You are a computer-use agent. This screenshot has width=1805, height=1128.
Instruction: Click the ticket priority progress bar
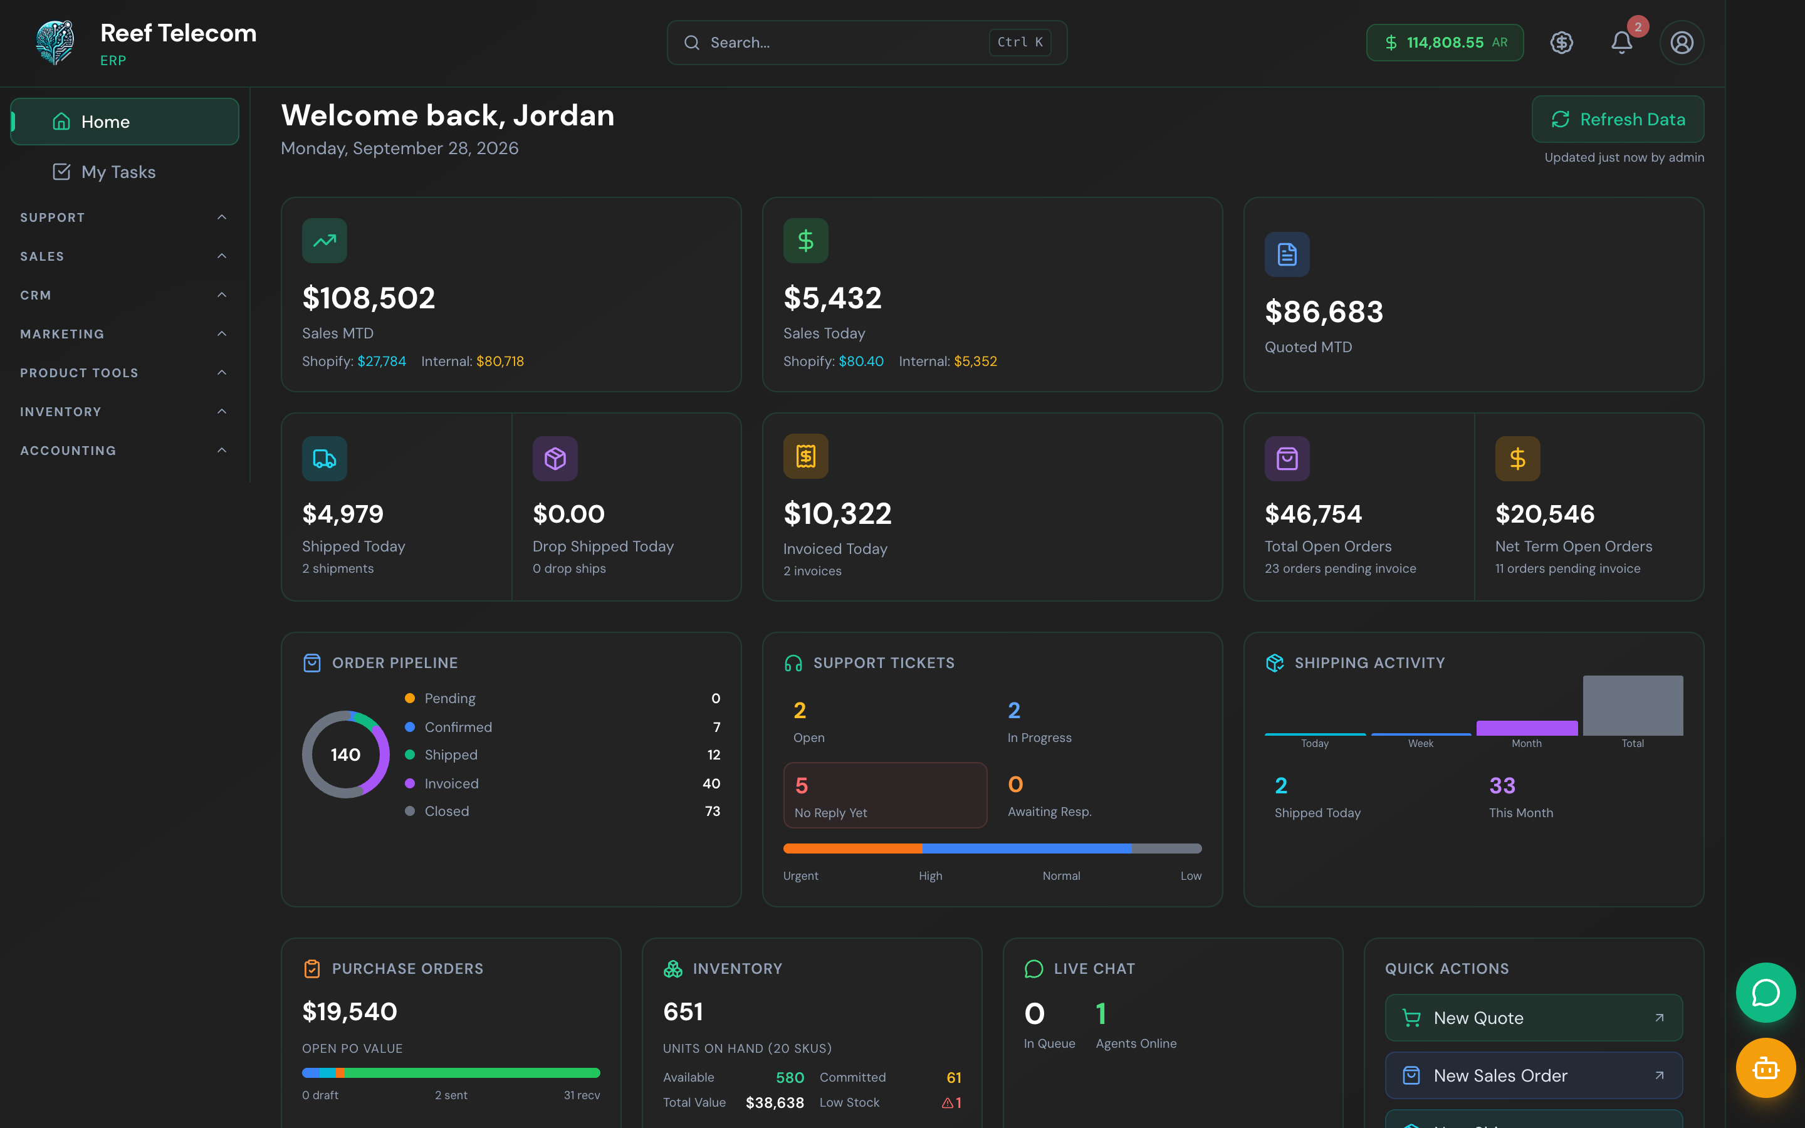[992, 849]
